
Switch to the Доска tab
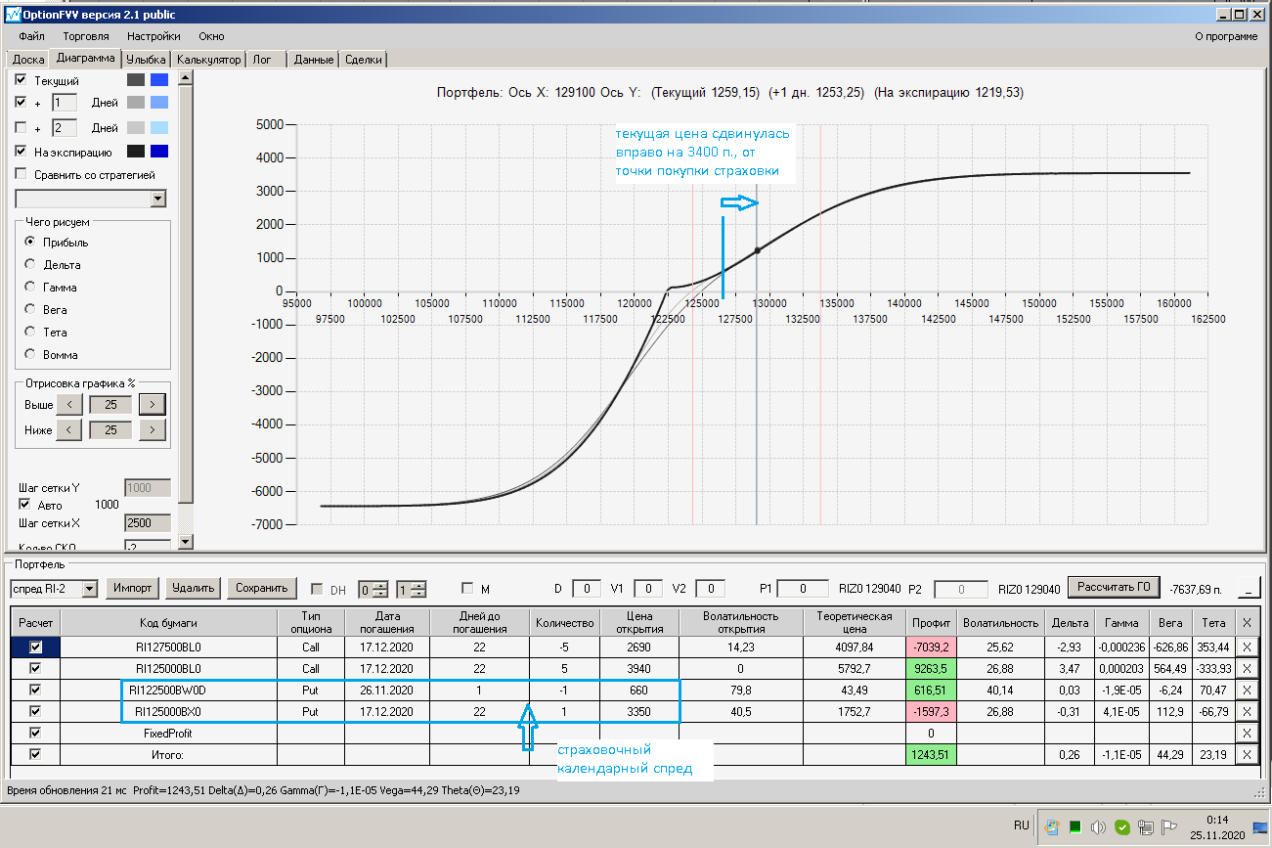28,60
